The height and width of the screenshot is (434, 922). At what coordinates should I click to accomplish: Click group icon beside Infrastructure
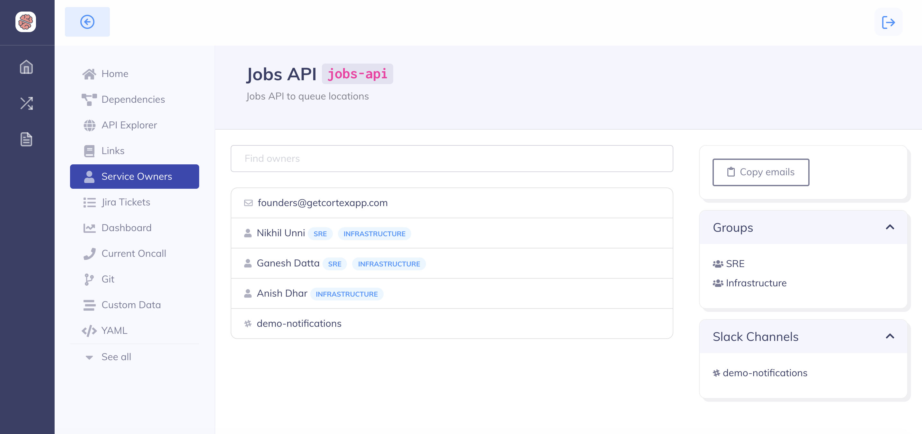click(x=718, y=283)
